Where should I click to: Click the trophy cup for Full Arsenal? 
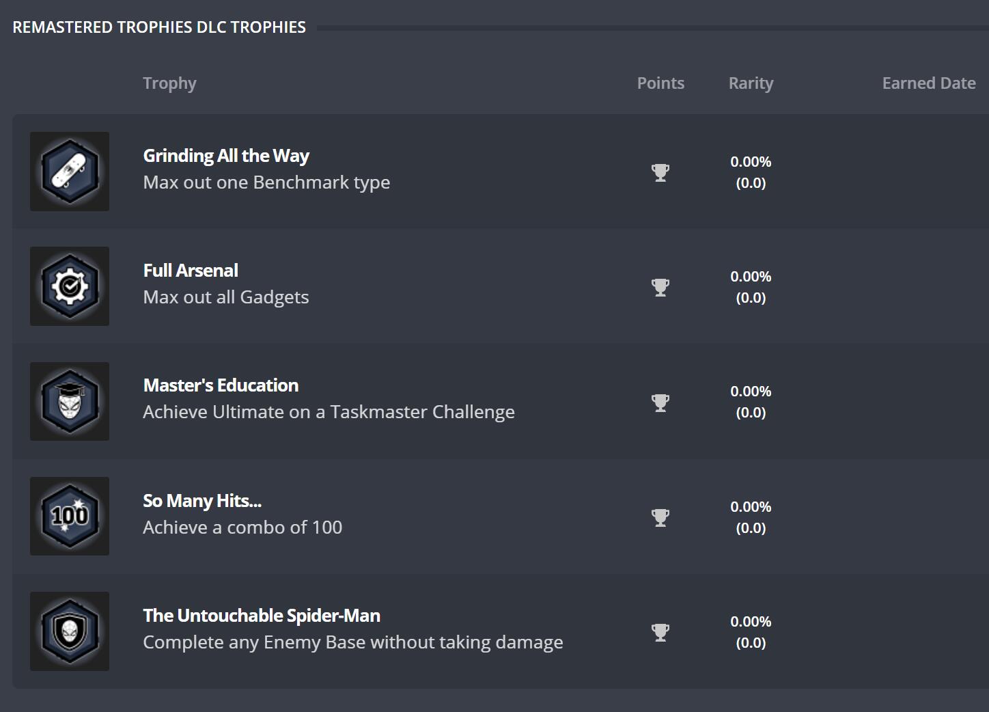[x=660, y=287]
